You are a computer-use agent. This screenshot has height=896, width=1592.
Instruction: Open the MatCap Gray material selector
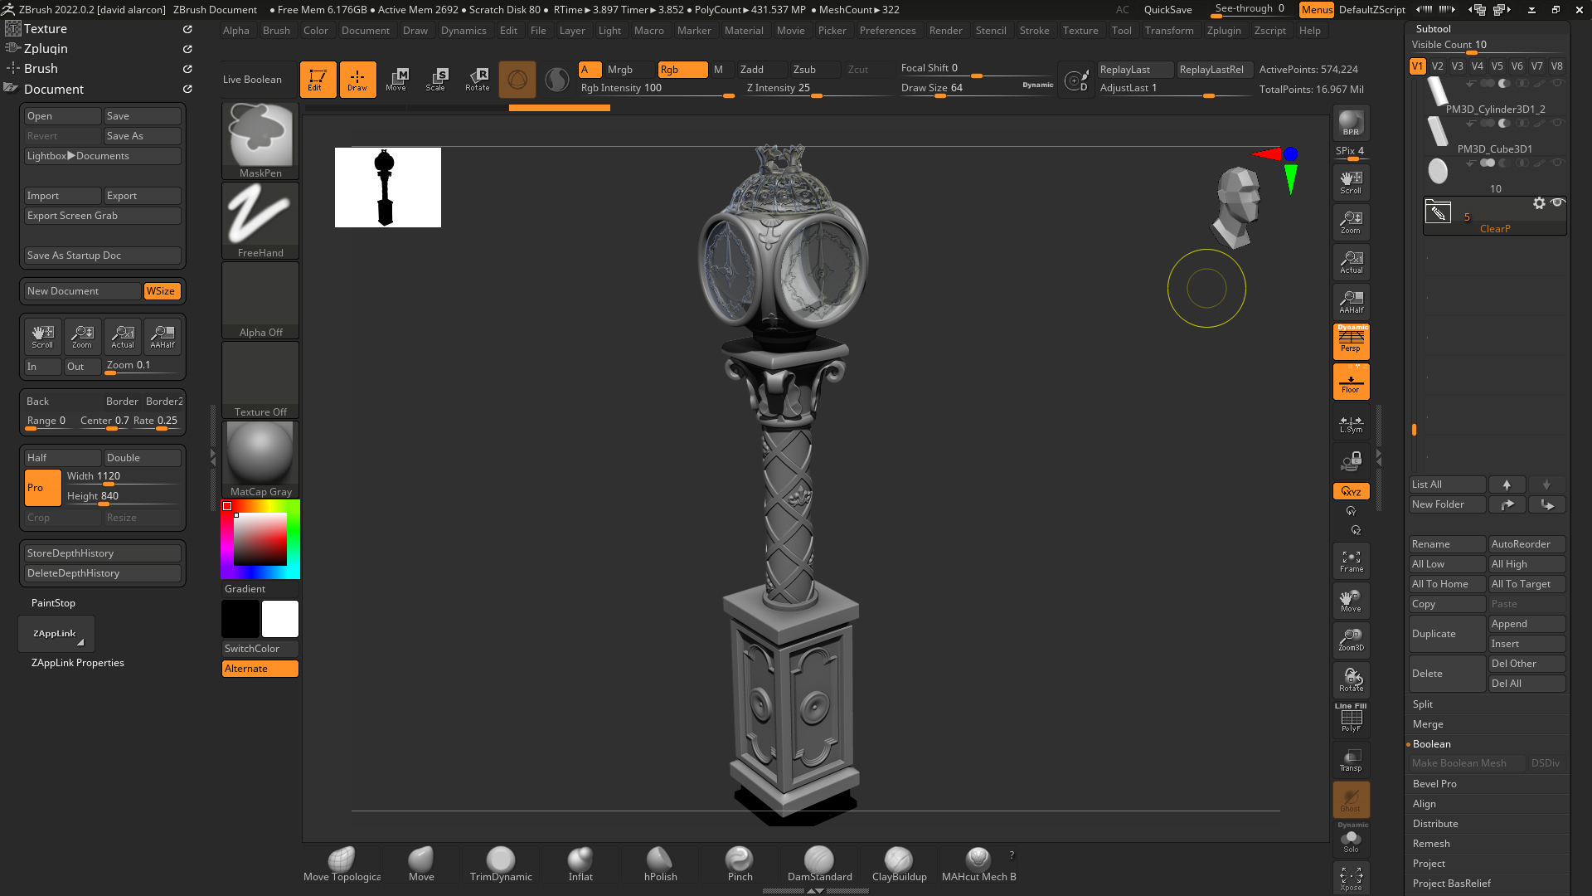260,459
